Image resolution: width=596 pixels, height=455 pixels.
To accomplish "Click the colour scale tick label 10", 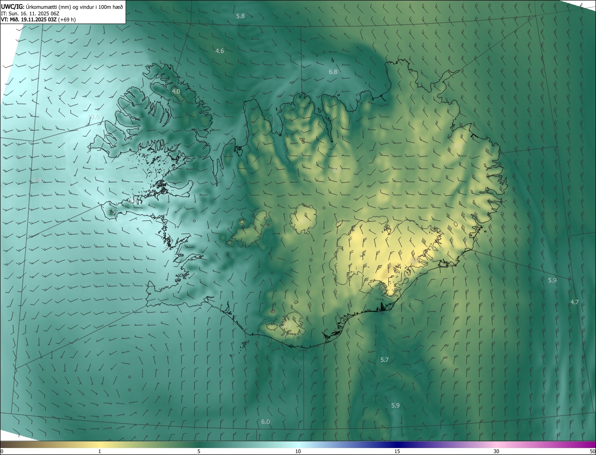I will [x=298, y=451].
